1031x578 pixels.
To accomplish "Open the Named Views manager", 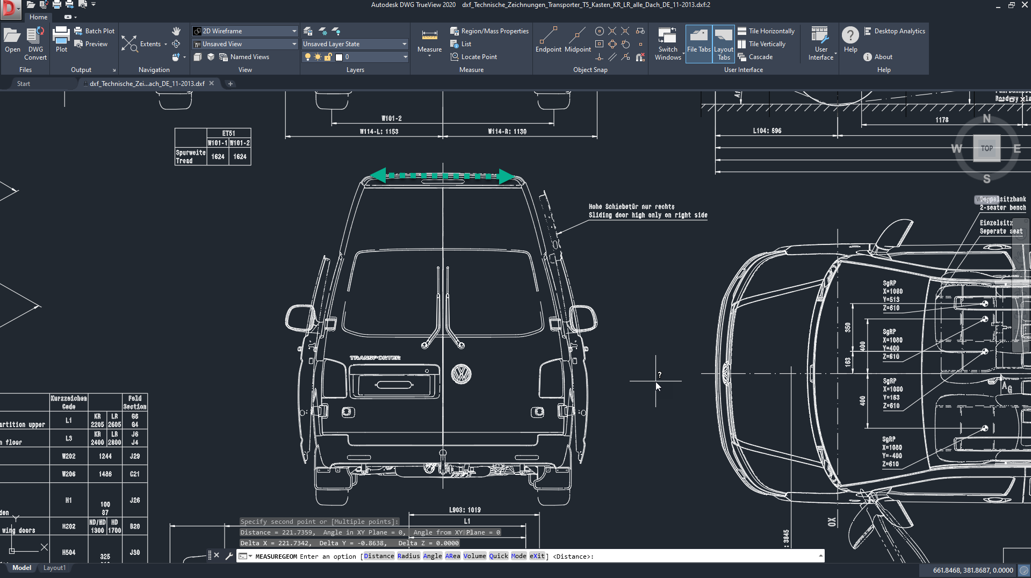I will coord(244,57).
